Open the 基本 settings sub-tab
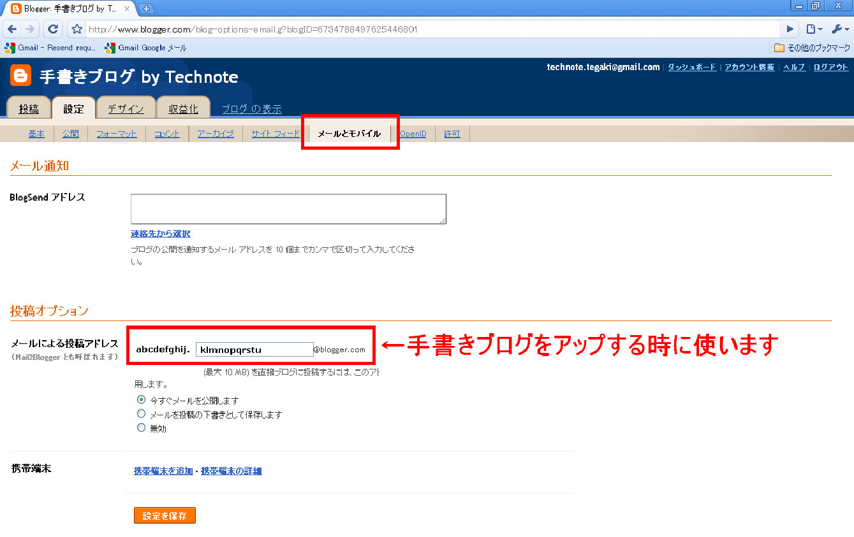854x537 pixels. (x=36, y=134)
